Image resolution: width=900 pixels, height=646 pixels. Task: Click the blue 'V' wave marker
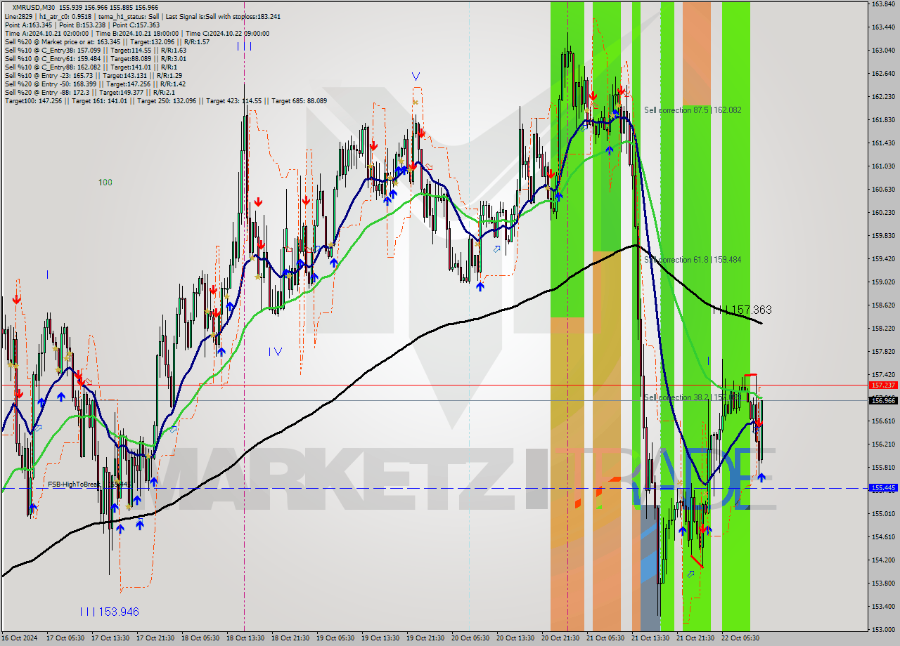pos(416,76)
